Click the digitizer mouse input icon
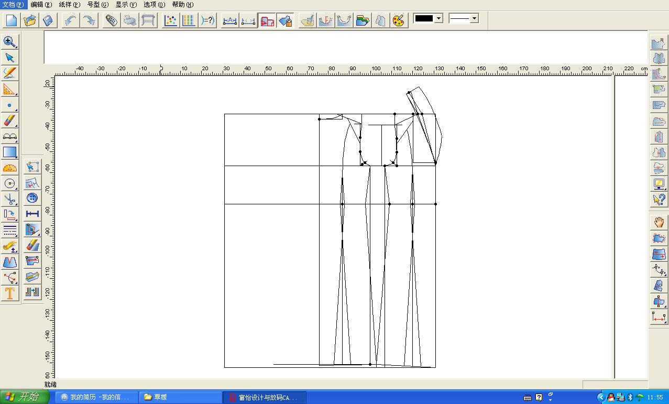This screenshot has width=669, height=404. click(x=111, y=20)
